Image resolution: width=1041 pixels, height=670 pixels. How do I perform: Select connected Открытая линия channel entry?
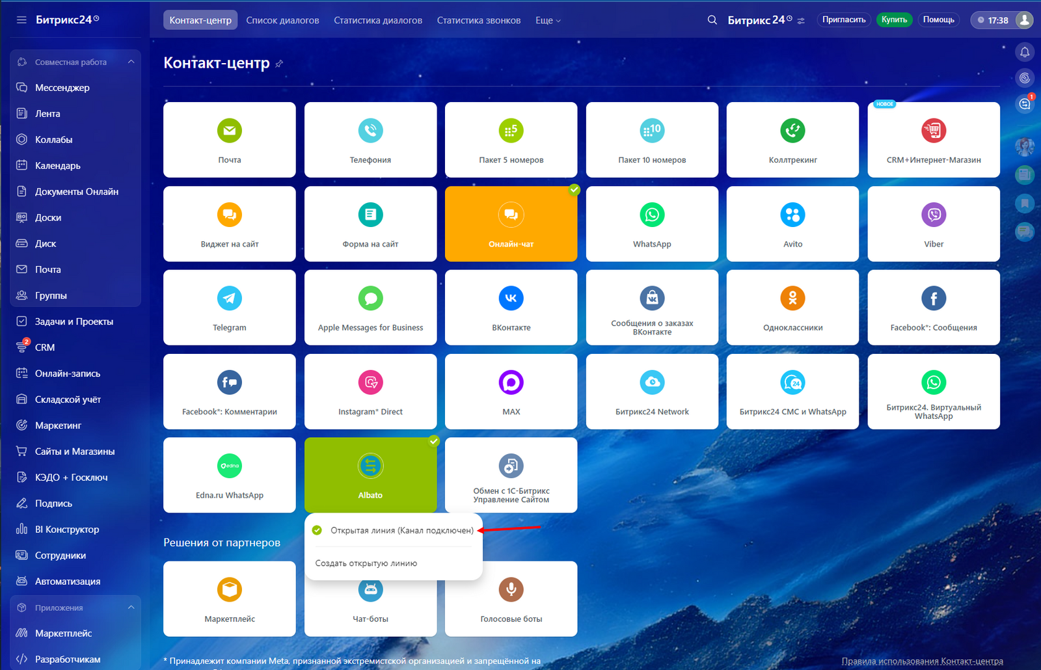click(401, 530)
